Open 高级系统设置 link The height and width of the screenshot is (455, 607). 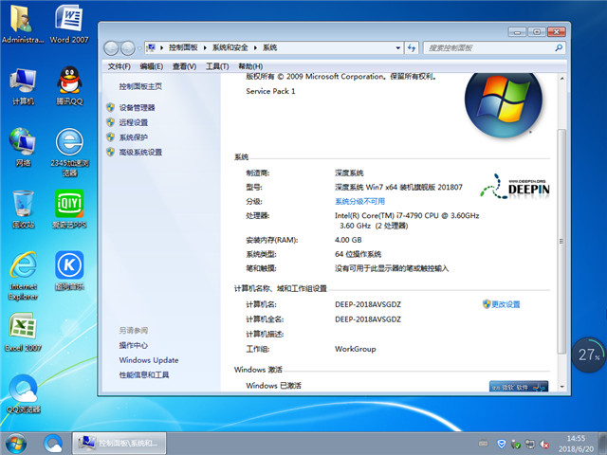click(x=140, y=153)
